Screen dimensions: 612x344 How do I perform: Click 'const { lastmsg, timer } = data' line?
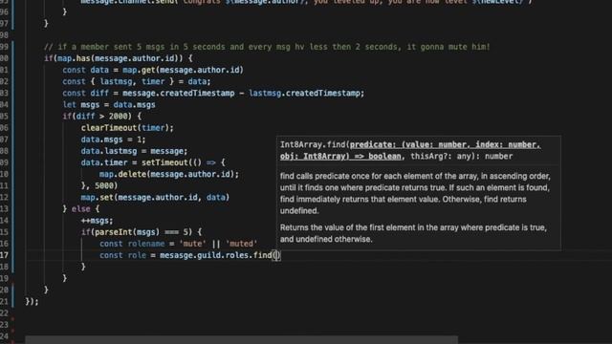coord(137,81)
